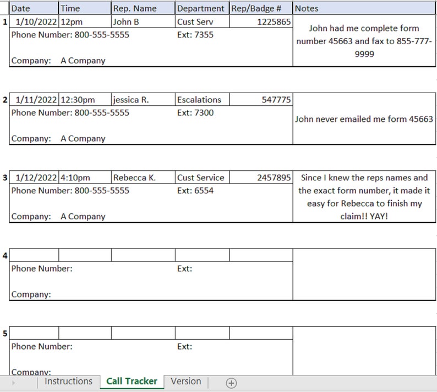Add a new sheet with plus icon

point(231,383)
